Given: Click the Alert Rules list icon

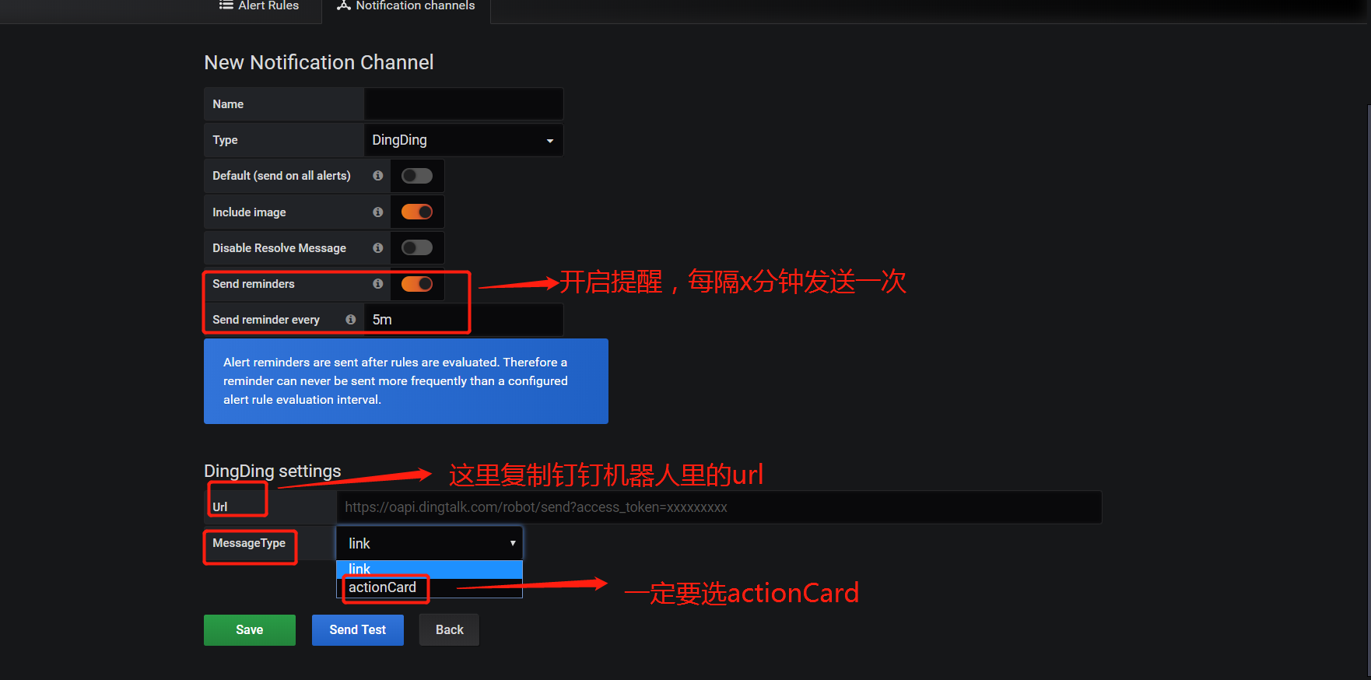Looking at the screenshot, I should [226, 5].
